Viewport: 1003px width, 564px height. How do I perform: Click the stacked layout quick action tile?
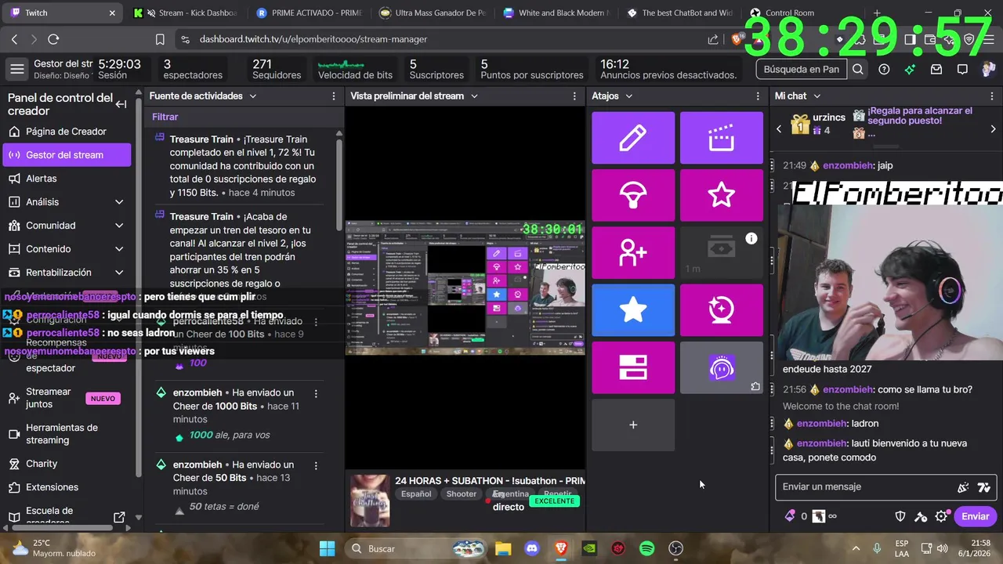pyautogui.click(x=633, y=367)
